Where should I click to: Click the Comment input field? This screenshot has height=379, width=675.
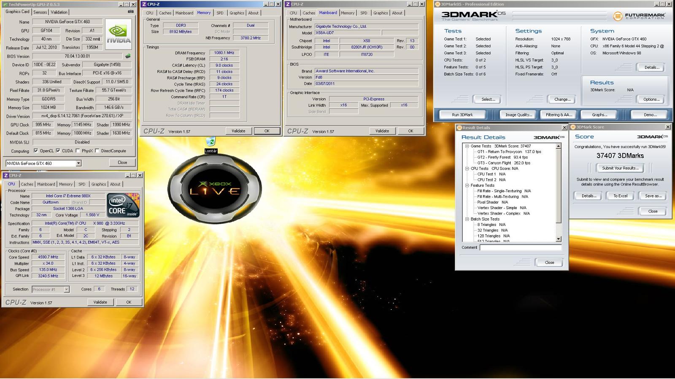click(x=521, y=247)
